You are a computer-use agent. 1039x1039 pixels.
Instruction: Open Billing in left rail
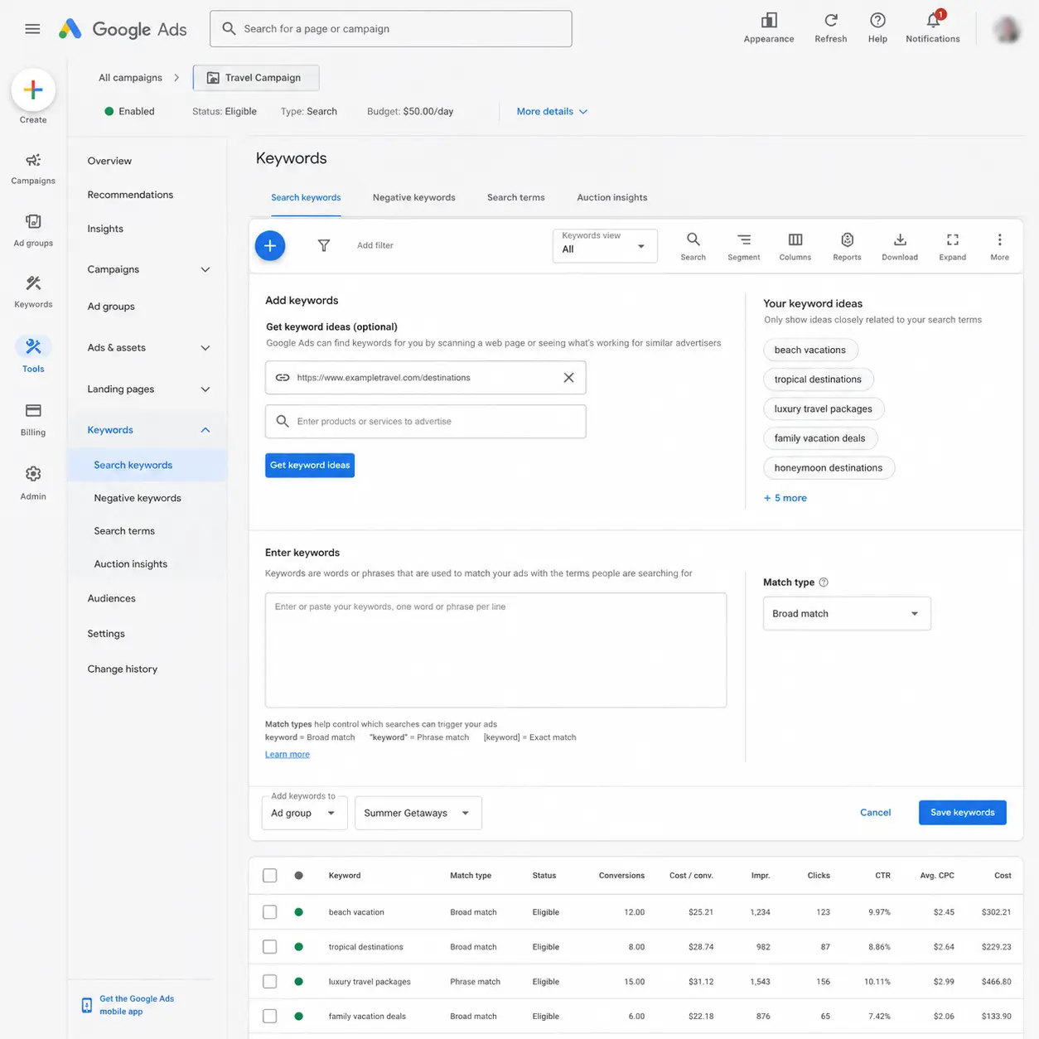tap(33, 419)
